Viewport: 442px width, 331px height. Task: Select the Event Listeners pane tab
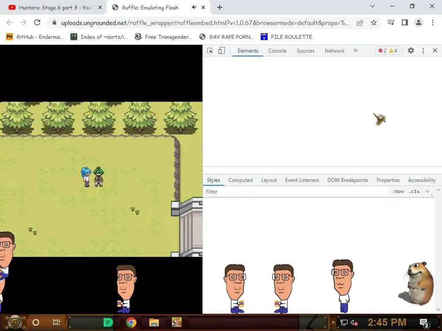click(302, 180)
